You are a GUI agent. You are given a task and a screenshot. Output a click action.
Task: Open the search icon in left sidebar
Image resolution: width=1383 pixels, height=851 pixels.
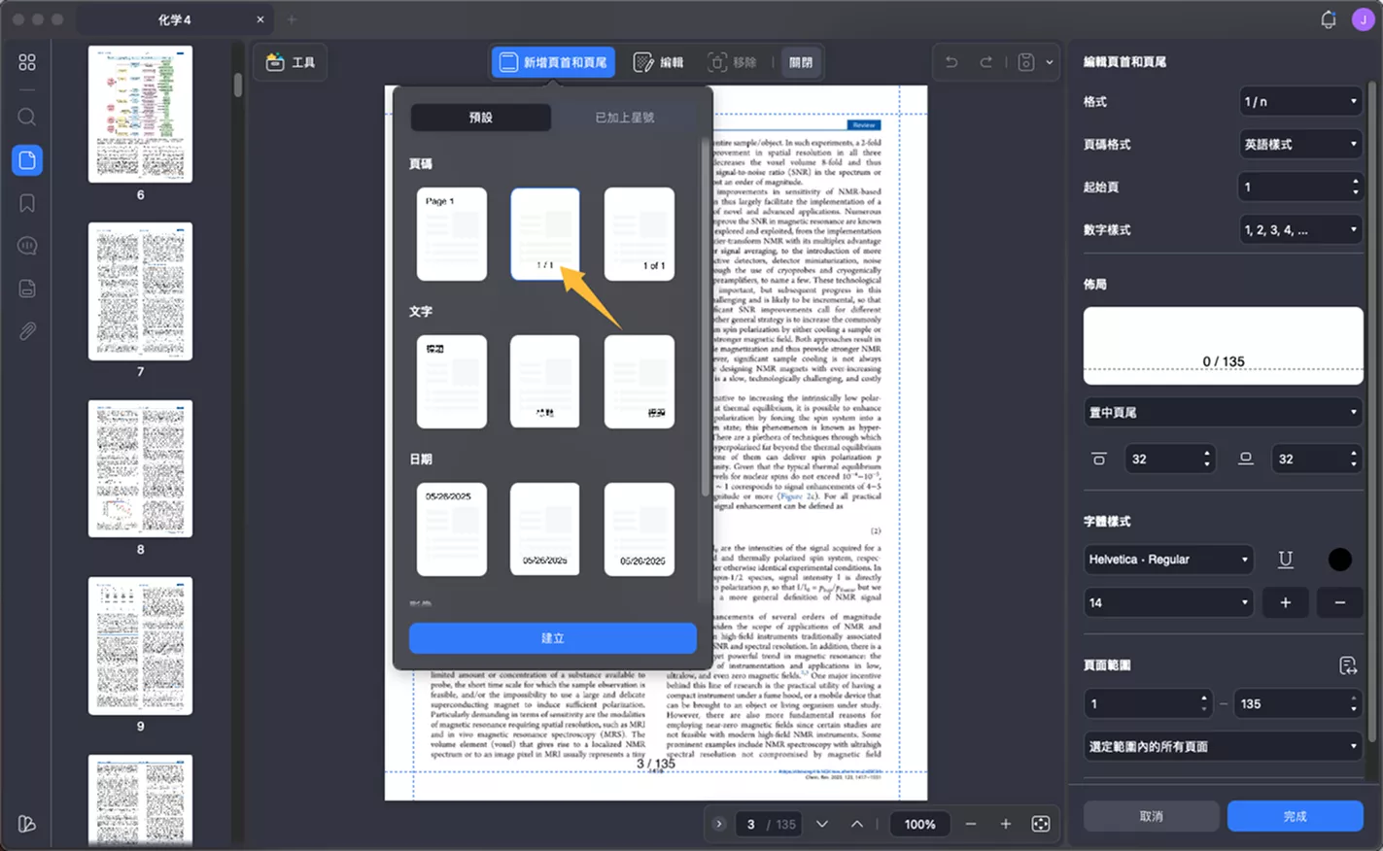(x=27, y=118)
